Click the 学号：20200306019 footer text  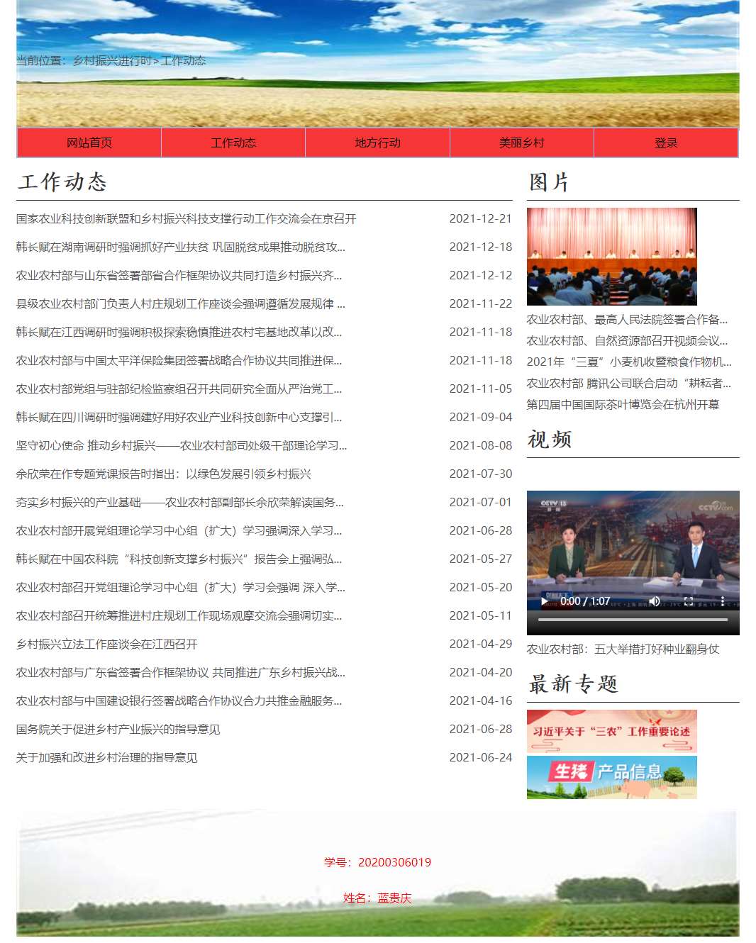(378, 863)
